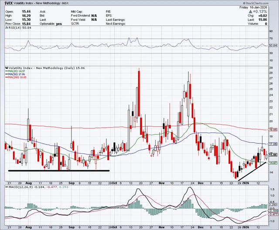Click the Nov label on the date axis
Viewport: 279px width, 230px height.
(162, 183)
